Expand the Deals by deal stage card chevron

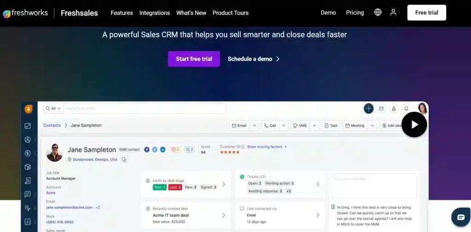click(224, 184)
